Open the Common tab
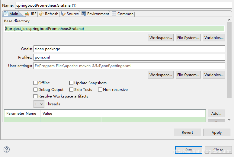Screen dimensions: 234x157 point(123,14)
